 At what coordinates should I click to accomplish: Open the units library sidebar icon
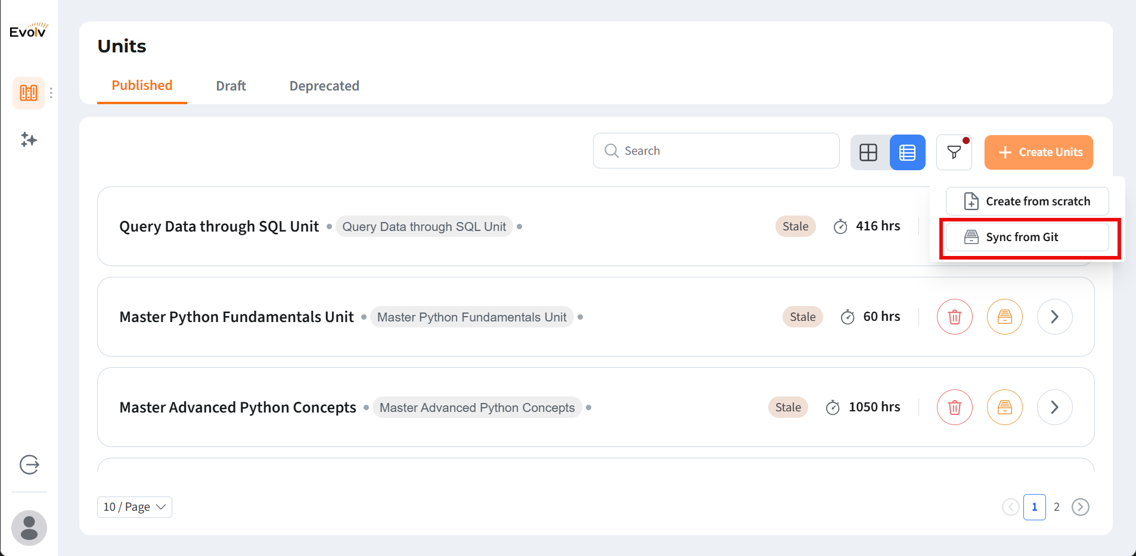29,93
